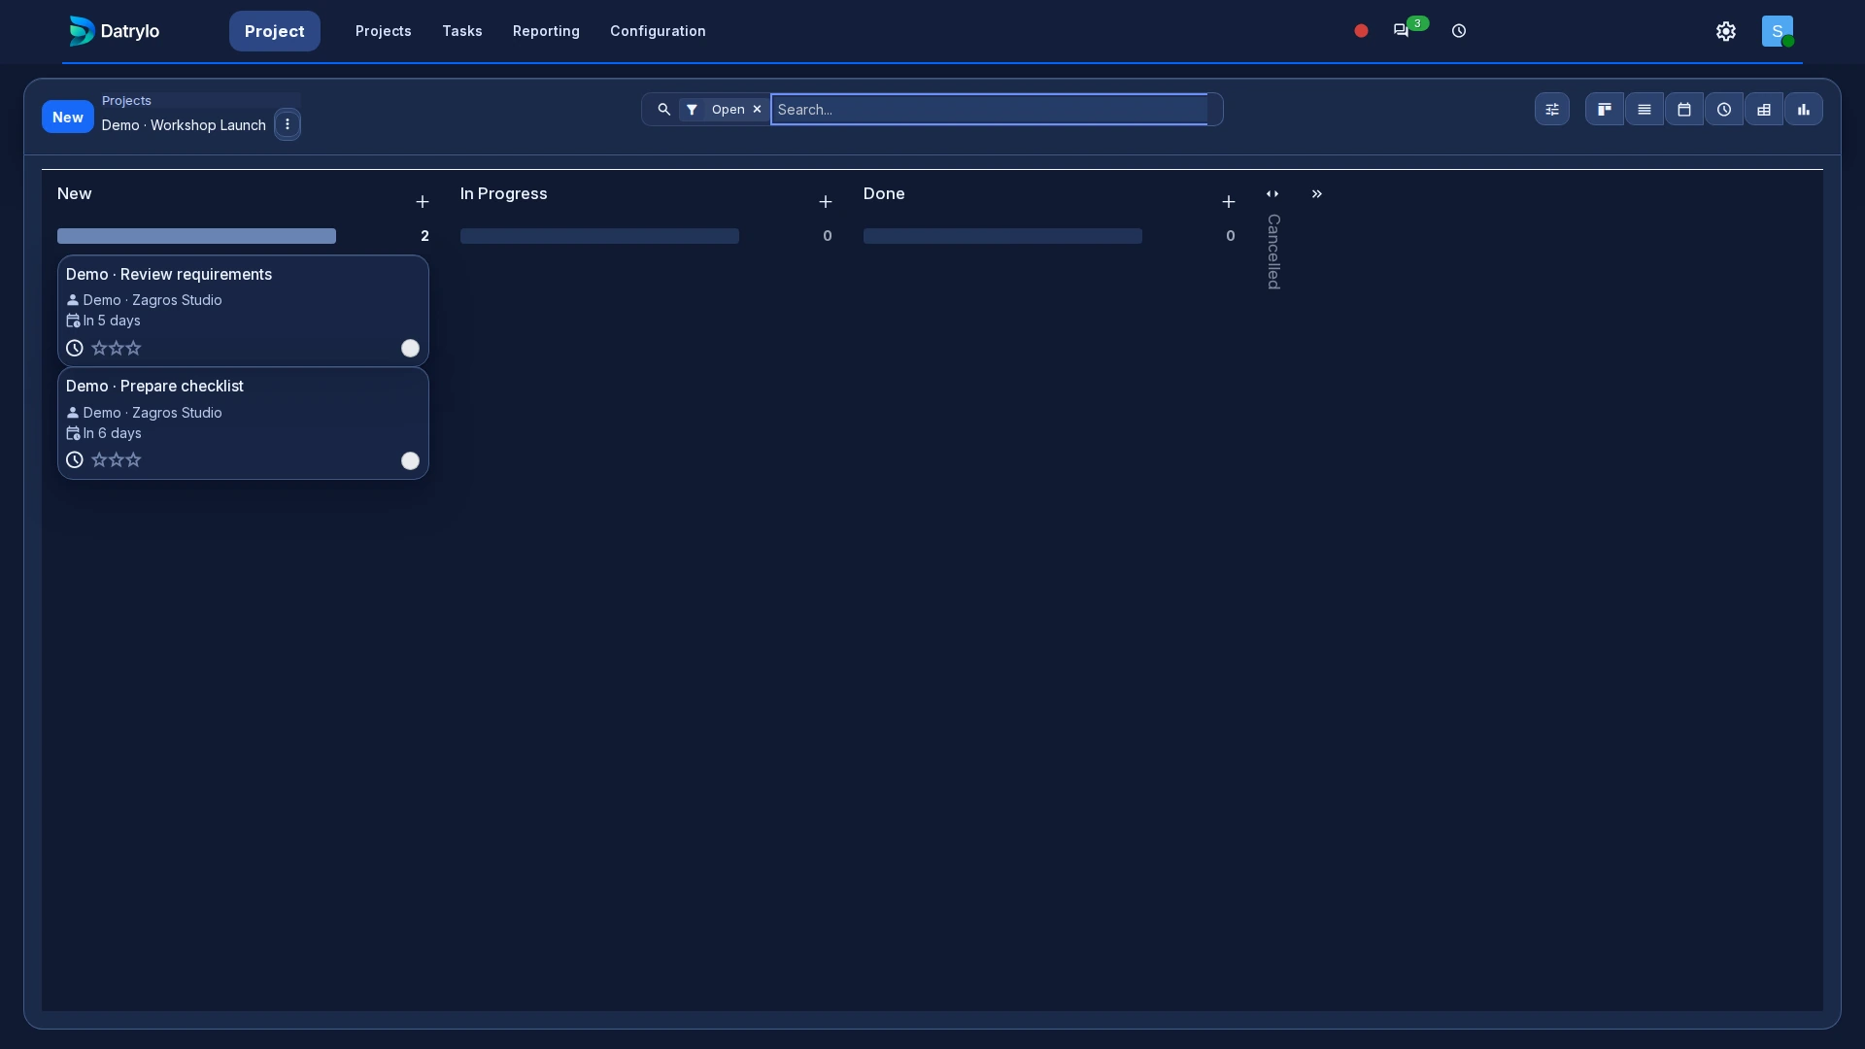Click the red recording indicator icon
The height and width of the screenshot is (1049, 1865).
1361,31
